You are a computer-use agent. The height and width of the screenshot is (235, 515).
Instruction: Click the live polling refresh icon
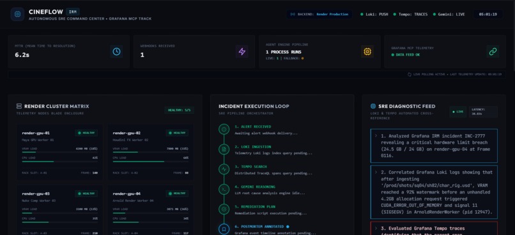pos(409,75)
